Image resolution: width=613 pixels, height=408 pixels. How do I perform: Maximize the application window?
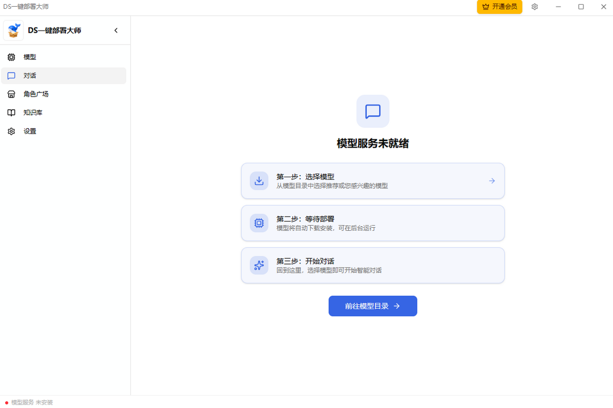coord(581,7)
